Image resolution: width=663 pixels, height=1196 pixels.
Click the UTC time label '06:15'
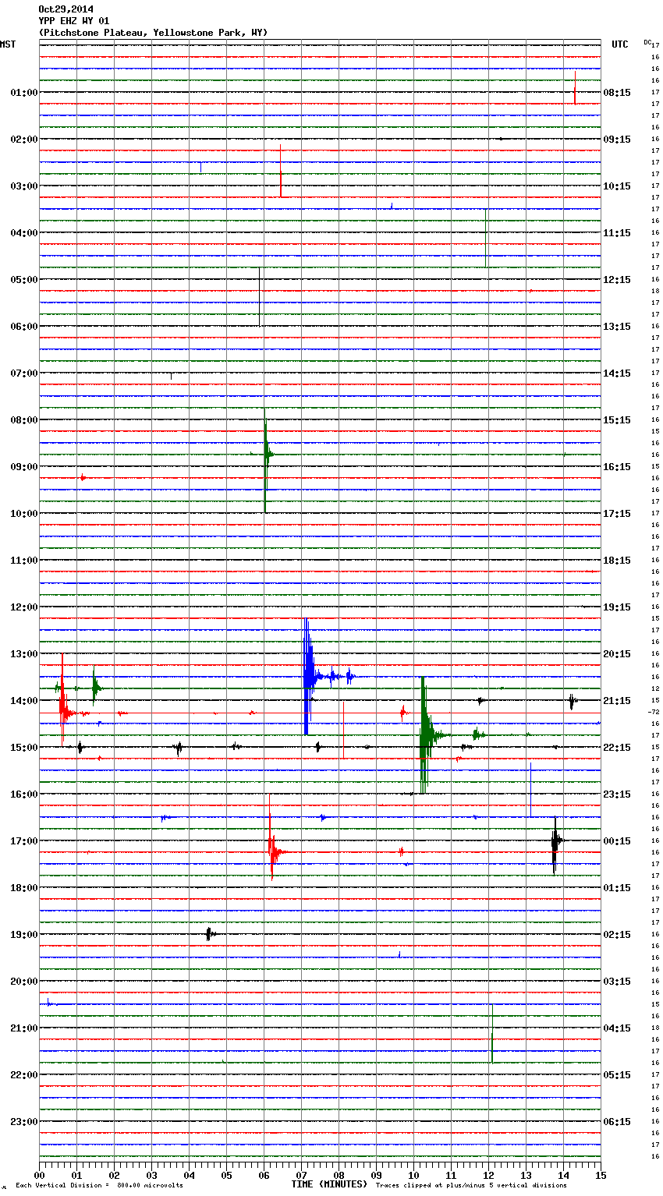point(617,1122)
